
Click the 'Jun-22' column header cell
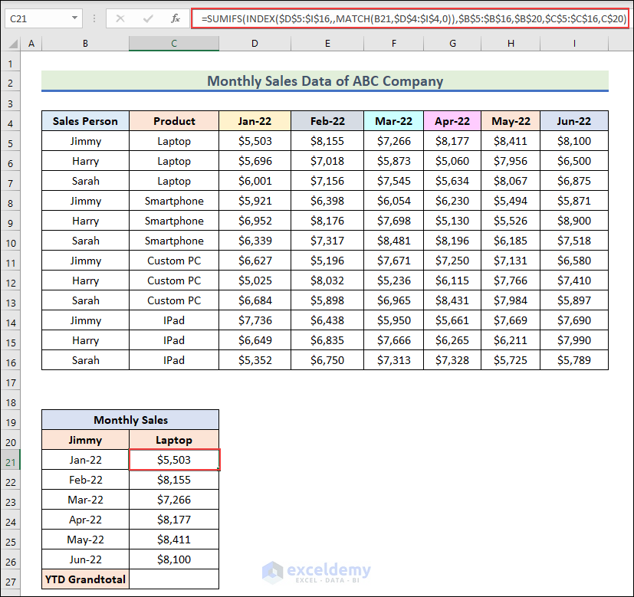pyautogui.click(x=574, y=121)
